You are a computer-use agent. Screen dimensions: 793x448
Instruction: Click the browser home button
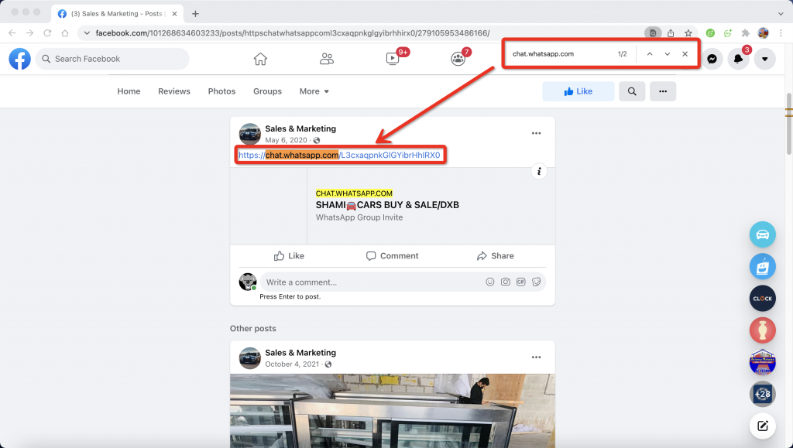coord(65,33)
